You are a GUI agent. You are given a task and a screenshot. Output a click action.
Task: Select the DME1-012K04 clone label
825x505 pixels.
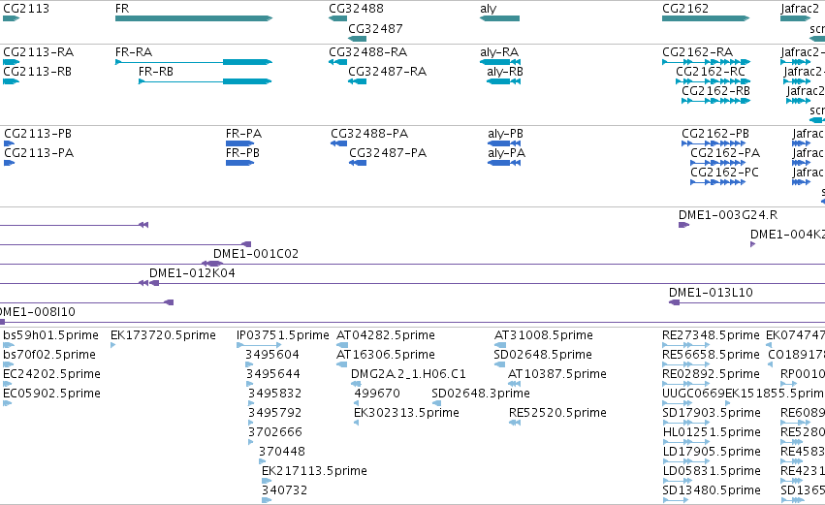pos(192,273)
